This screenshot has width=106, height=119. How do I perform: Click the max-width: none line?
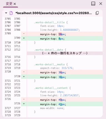point(52,108)
